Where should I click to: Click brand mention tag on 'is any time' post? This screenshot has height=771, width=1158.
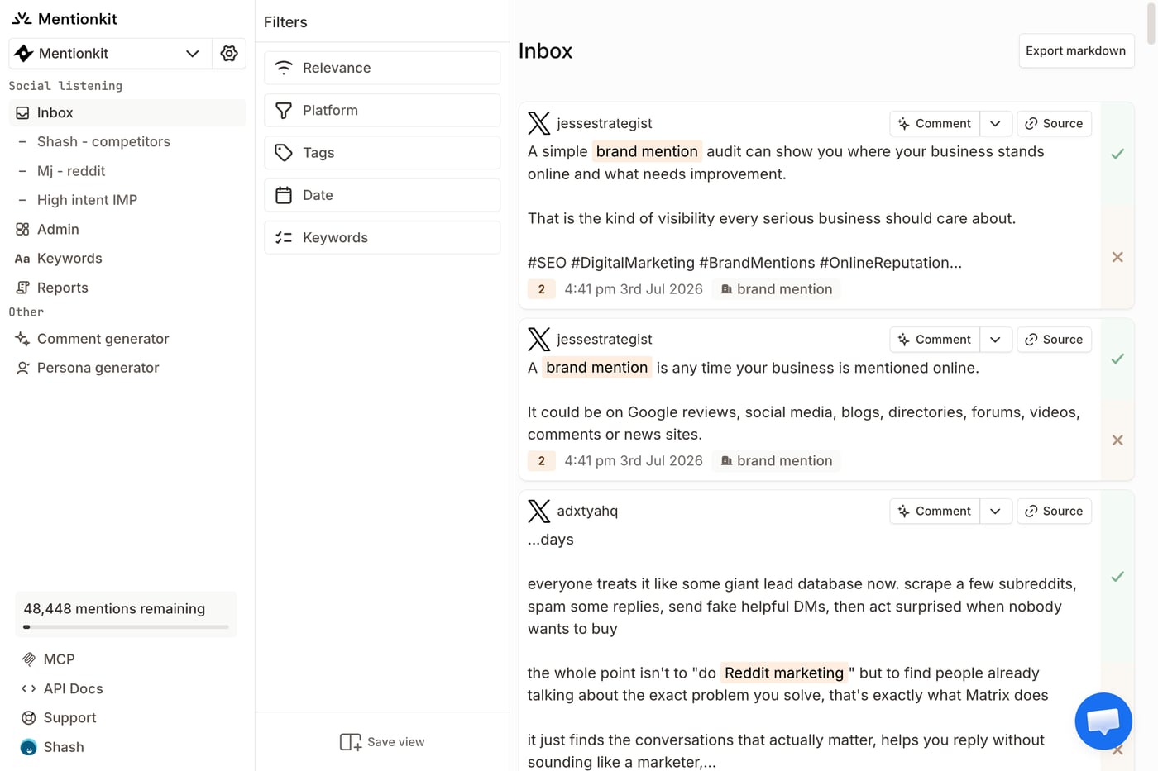[776, 461]
